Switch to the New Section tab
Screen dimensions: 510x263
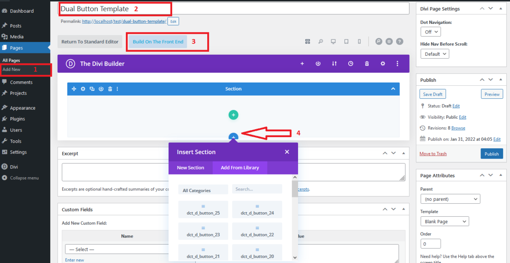click(x=190, y=168)
